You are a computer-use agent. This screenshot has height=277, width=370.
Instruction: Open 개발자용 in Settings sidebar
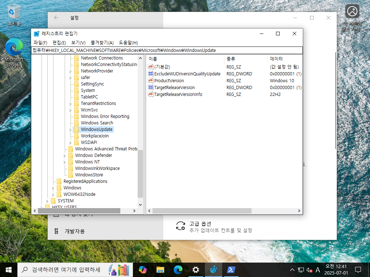[74, 231]
